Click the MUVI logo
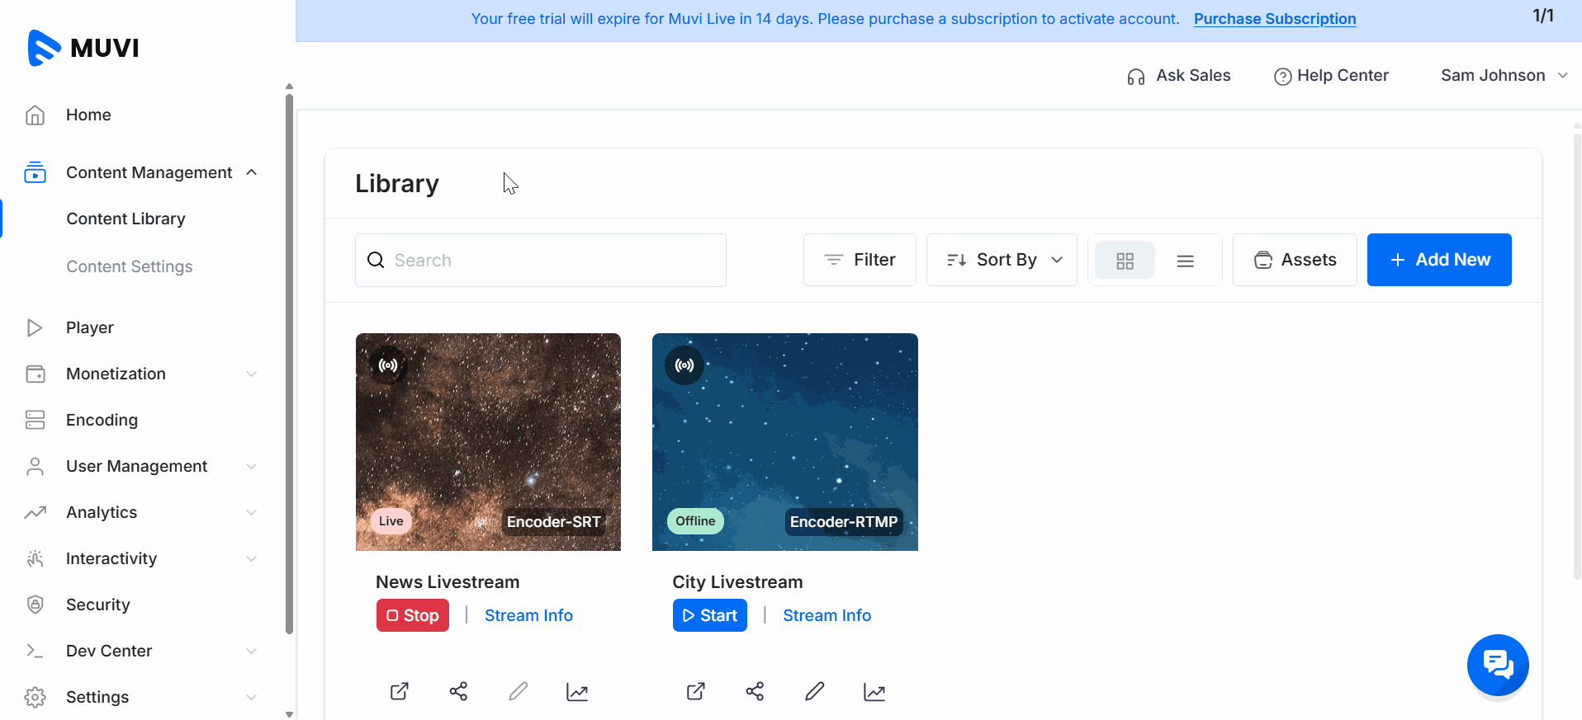The image size is (1582, 720). pyautogui.click(x=83, y=48)
